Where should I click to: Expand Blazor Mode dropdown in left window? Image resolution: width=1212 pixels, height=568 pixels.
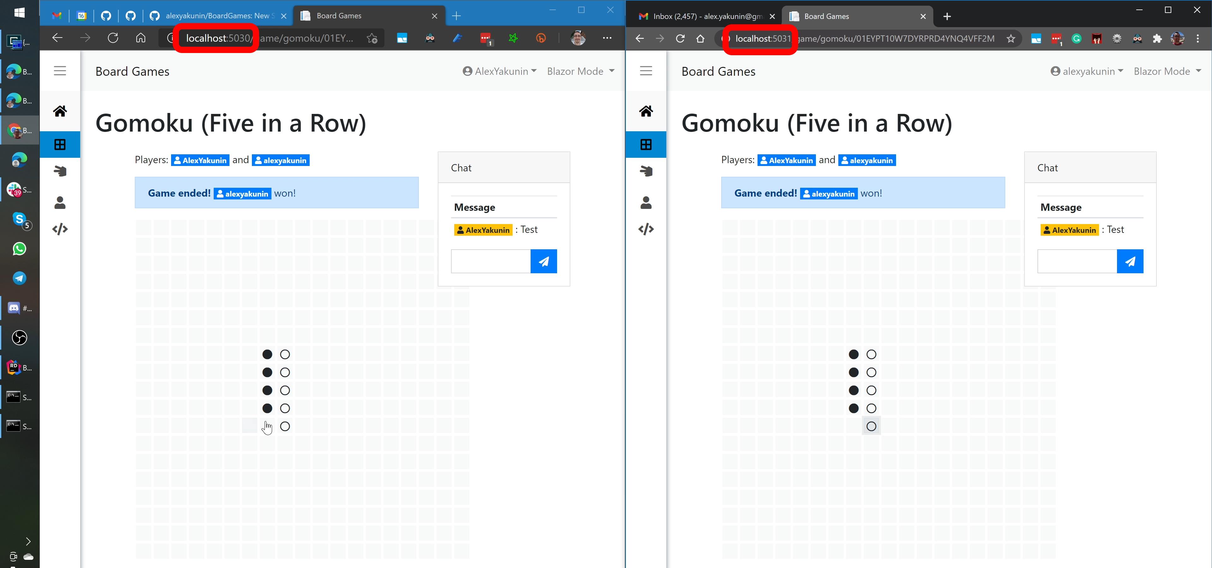pos(580,71)
